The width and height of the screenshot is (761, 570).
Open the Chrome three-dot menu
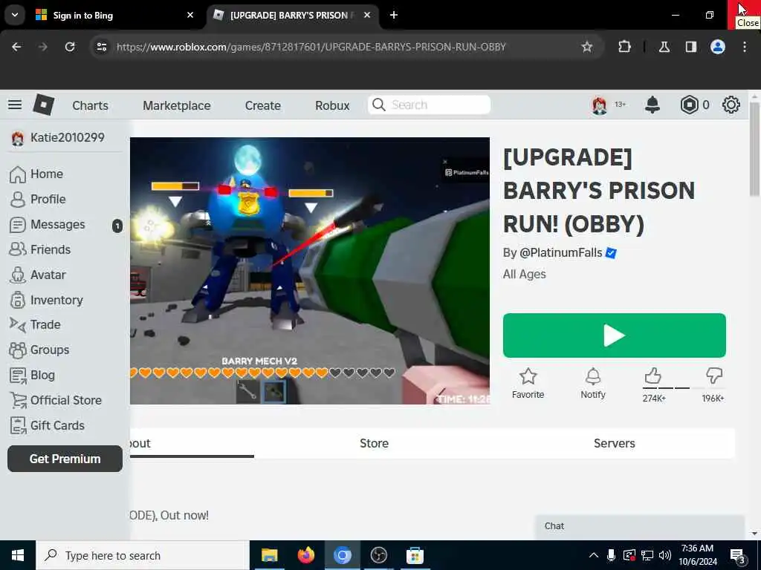[x=745, y=47]
